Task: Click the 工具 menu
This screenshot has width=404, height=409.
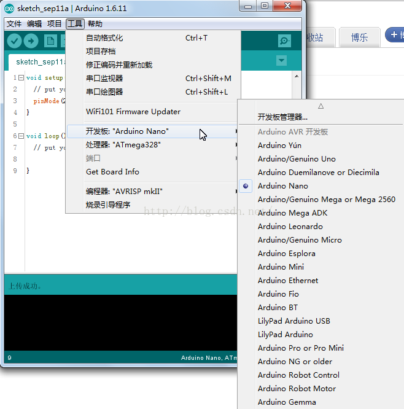Action: coord(75,24)
